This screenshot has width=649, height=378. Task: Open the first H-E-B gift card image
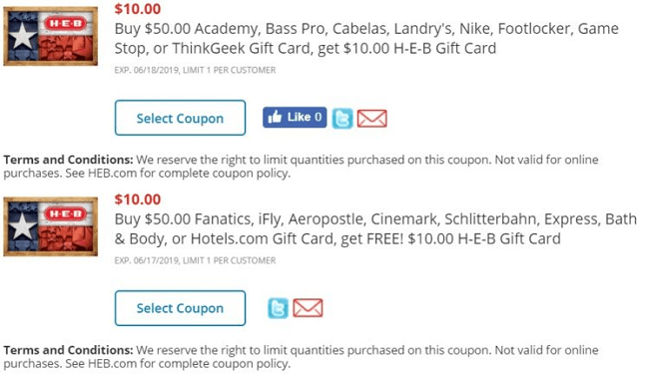[51, 36]
